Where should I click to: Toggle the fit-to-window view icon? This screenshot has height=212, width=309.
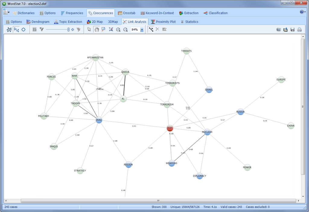click(x=110, y=30)
